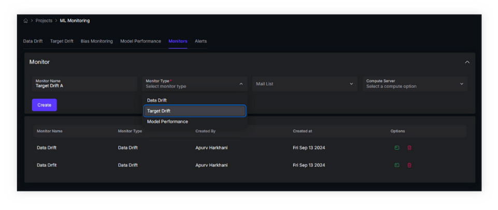498x210 pixels.
Task: Switch to the Model Performance tab
Action: (x=140, y=41)
